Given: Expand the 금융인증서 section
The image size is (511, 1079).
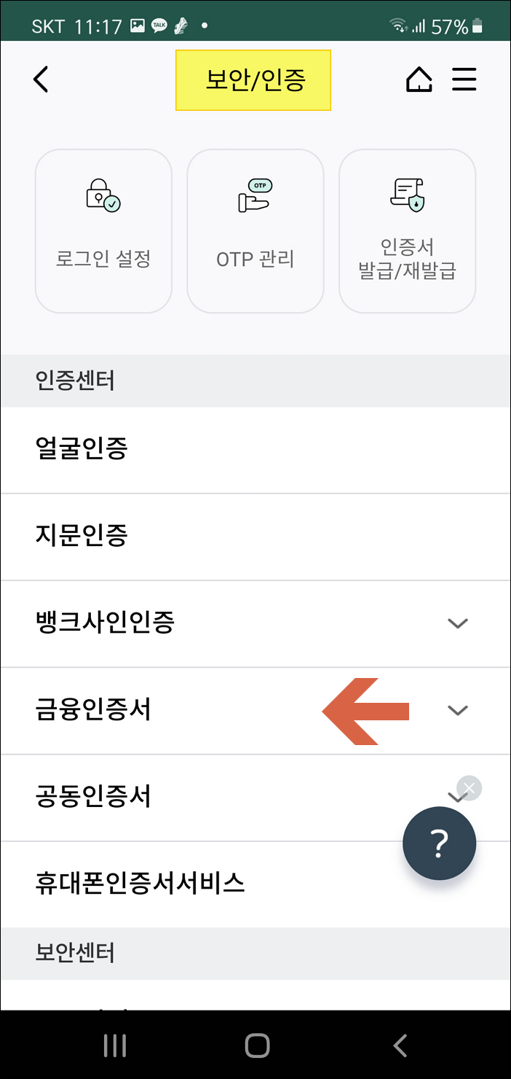Looking at the screenshot, I should pyautogui.click(x=458, y=710).
